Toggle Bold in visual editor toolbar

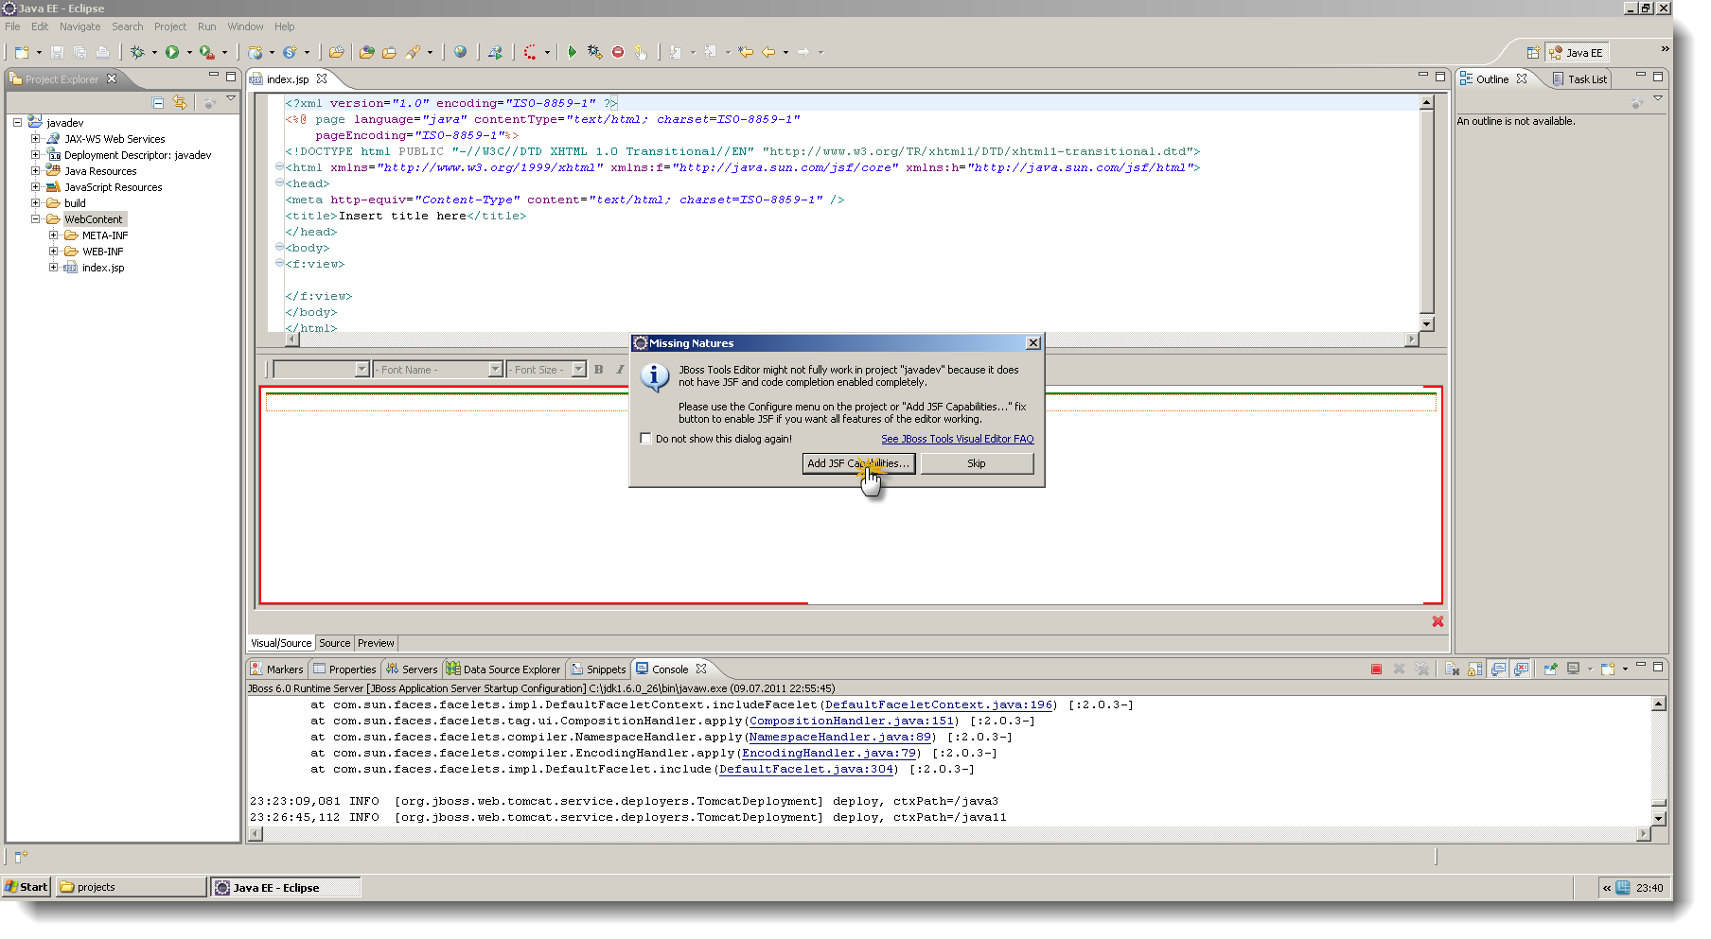[x=598, y=370]
